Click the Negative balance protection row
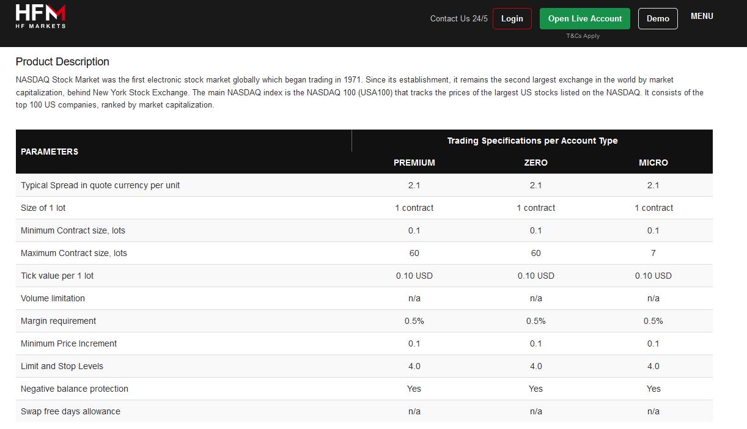Viewport: 747px width, 429px height. pyautogui.click(x=364, y=389)
